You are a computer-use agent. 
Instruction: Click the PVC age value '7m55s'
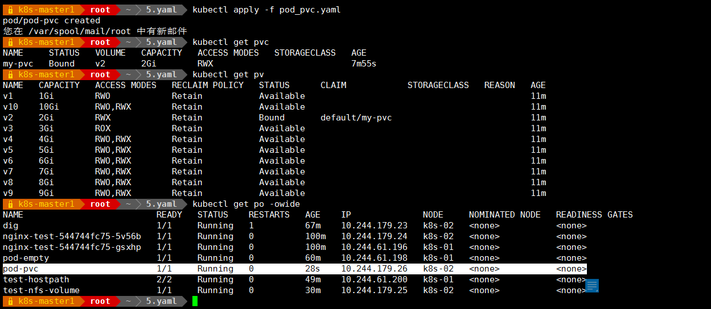click(x=364, y=64)
